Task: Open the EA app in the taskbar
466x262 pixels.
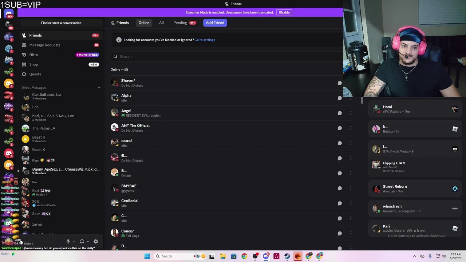Action: tap(297, 256)
